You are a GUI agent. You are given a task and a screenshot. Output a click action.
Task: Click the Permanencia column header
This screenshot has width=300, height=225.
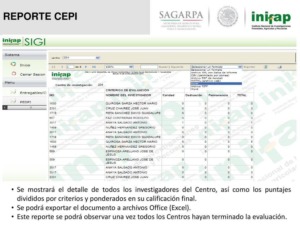coord(218,95)
